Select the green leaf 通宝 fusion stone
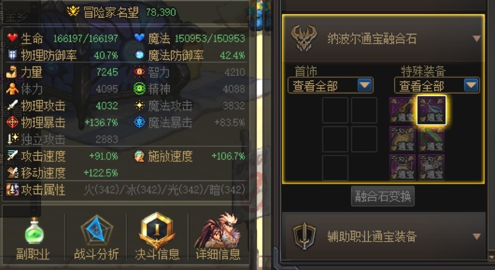Viewport: 495px width, 270px height. 431,139
